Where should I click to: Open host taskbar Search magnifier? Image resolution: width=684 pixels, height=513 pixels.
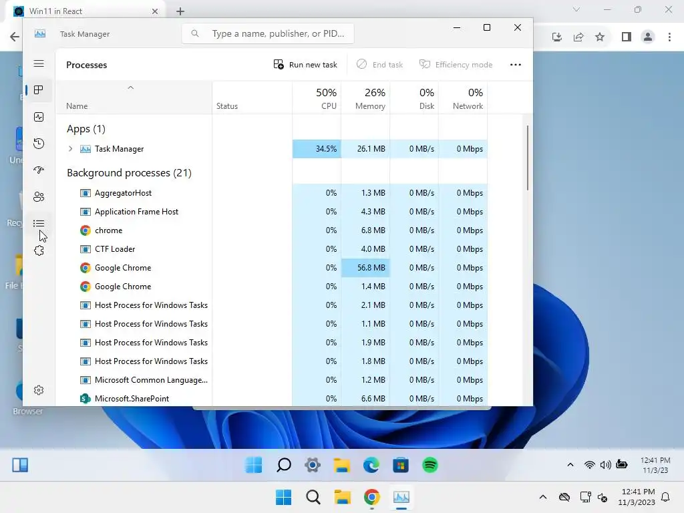(313, 497)
